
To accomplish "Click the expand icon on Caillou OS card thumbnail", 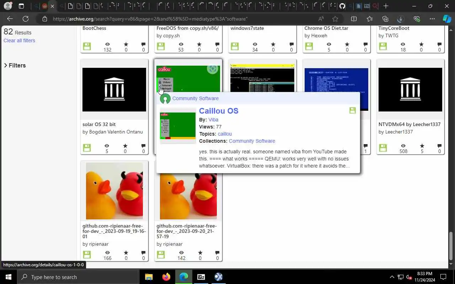I will pos(213,69).
